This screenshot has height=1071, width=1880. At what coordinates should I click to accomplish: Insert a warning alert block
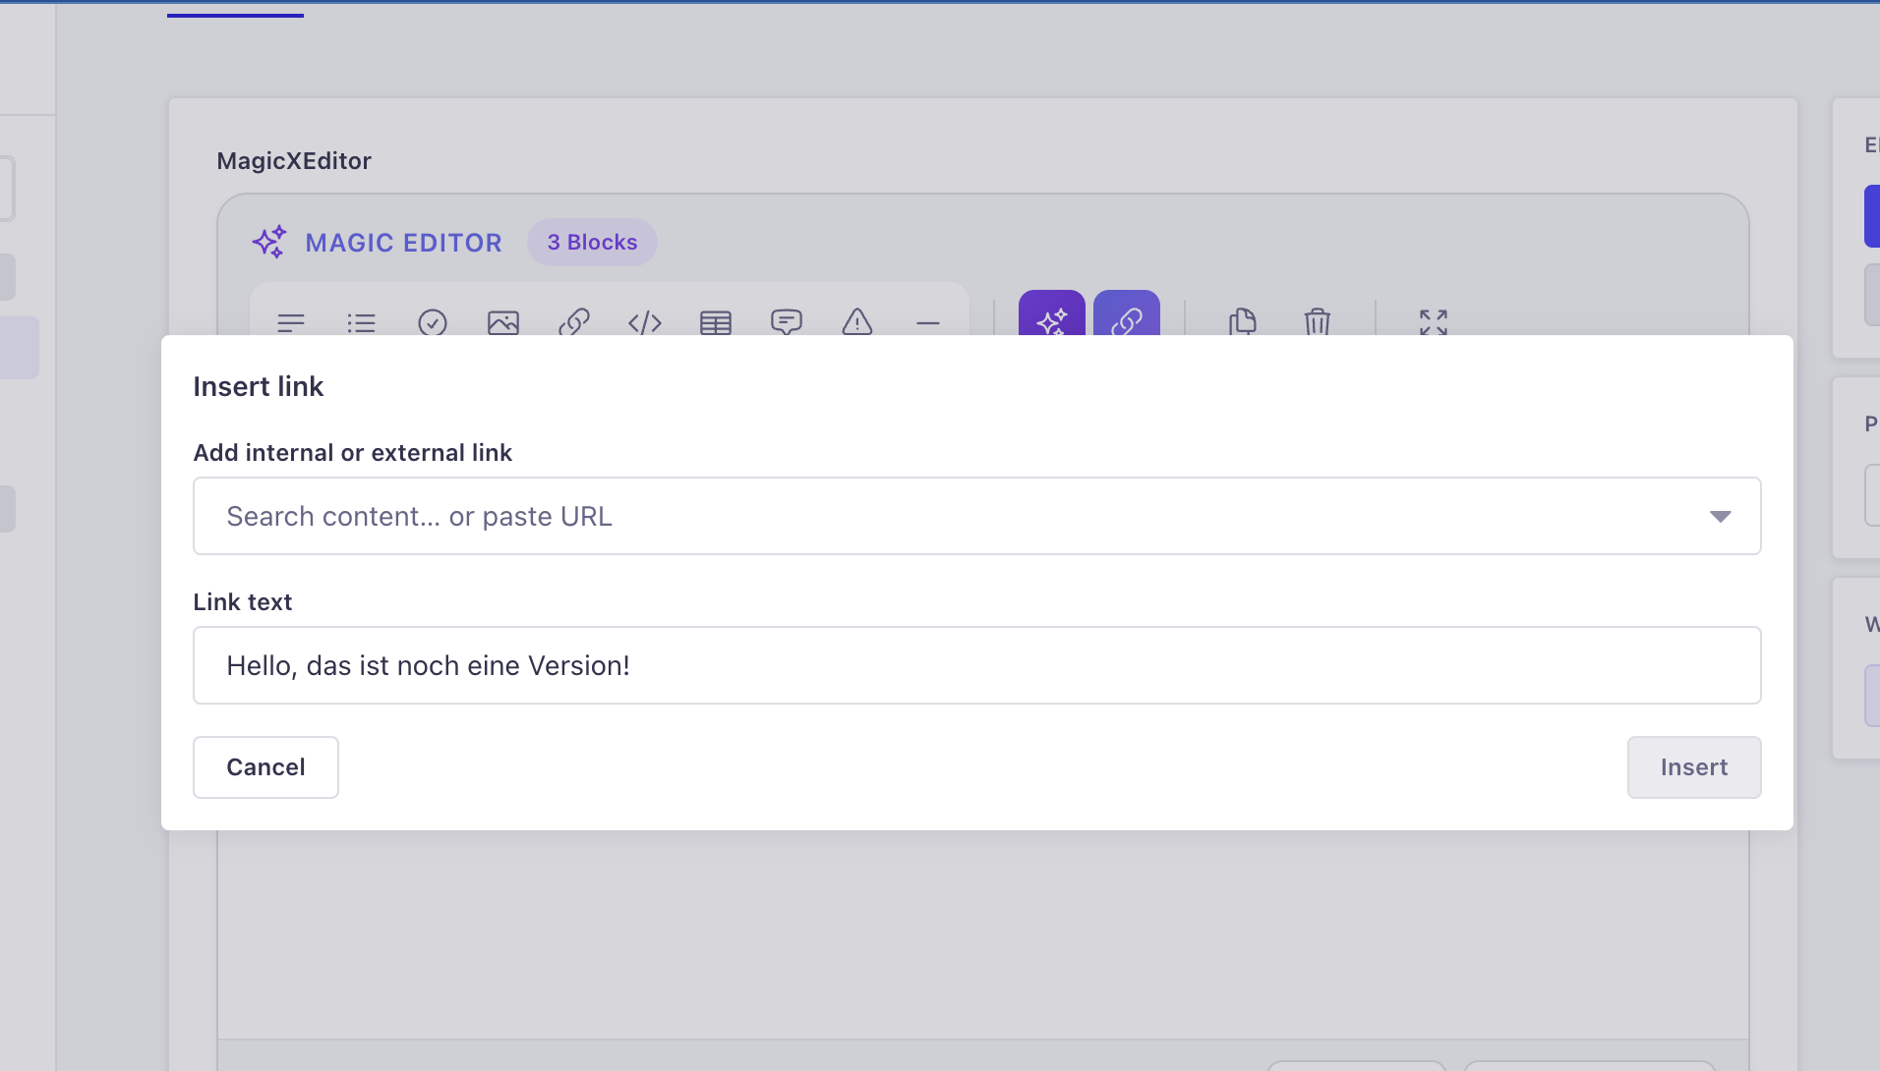click(x=857, y=321)
